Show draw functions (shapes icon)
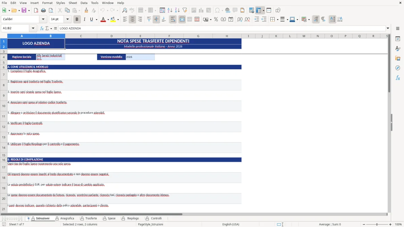 (x=278, y=10)
